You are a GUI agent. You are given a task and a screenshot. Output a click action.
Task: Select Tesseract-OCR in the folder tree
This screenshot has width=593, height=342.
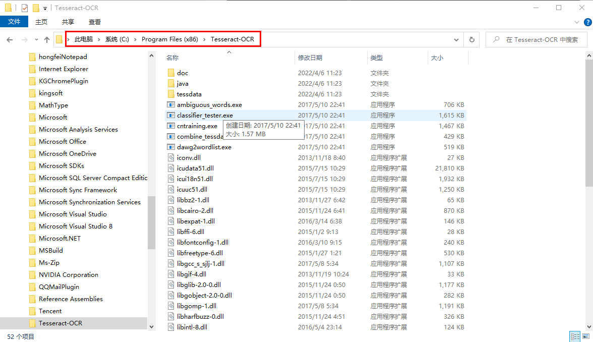[x=61, y=323]
